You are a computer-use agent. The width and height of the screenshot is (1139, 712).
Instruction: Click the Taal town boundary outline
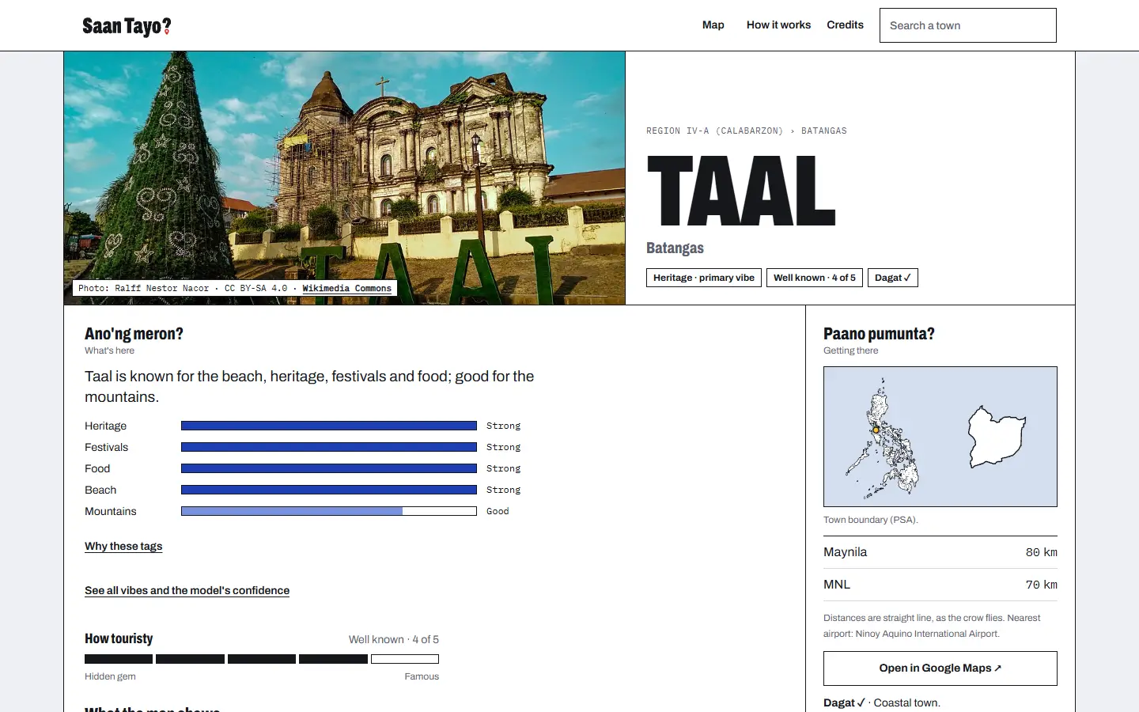997,437
